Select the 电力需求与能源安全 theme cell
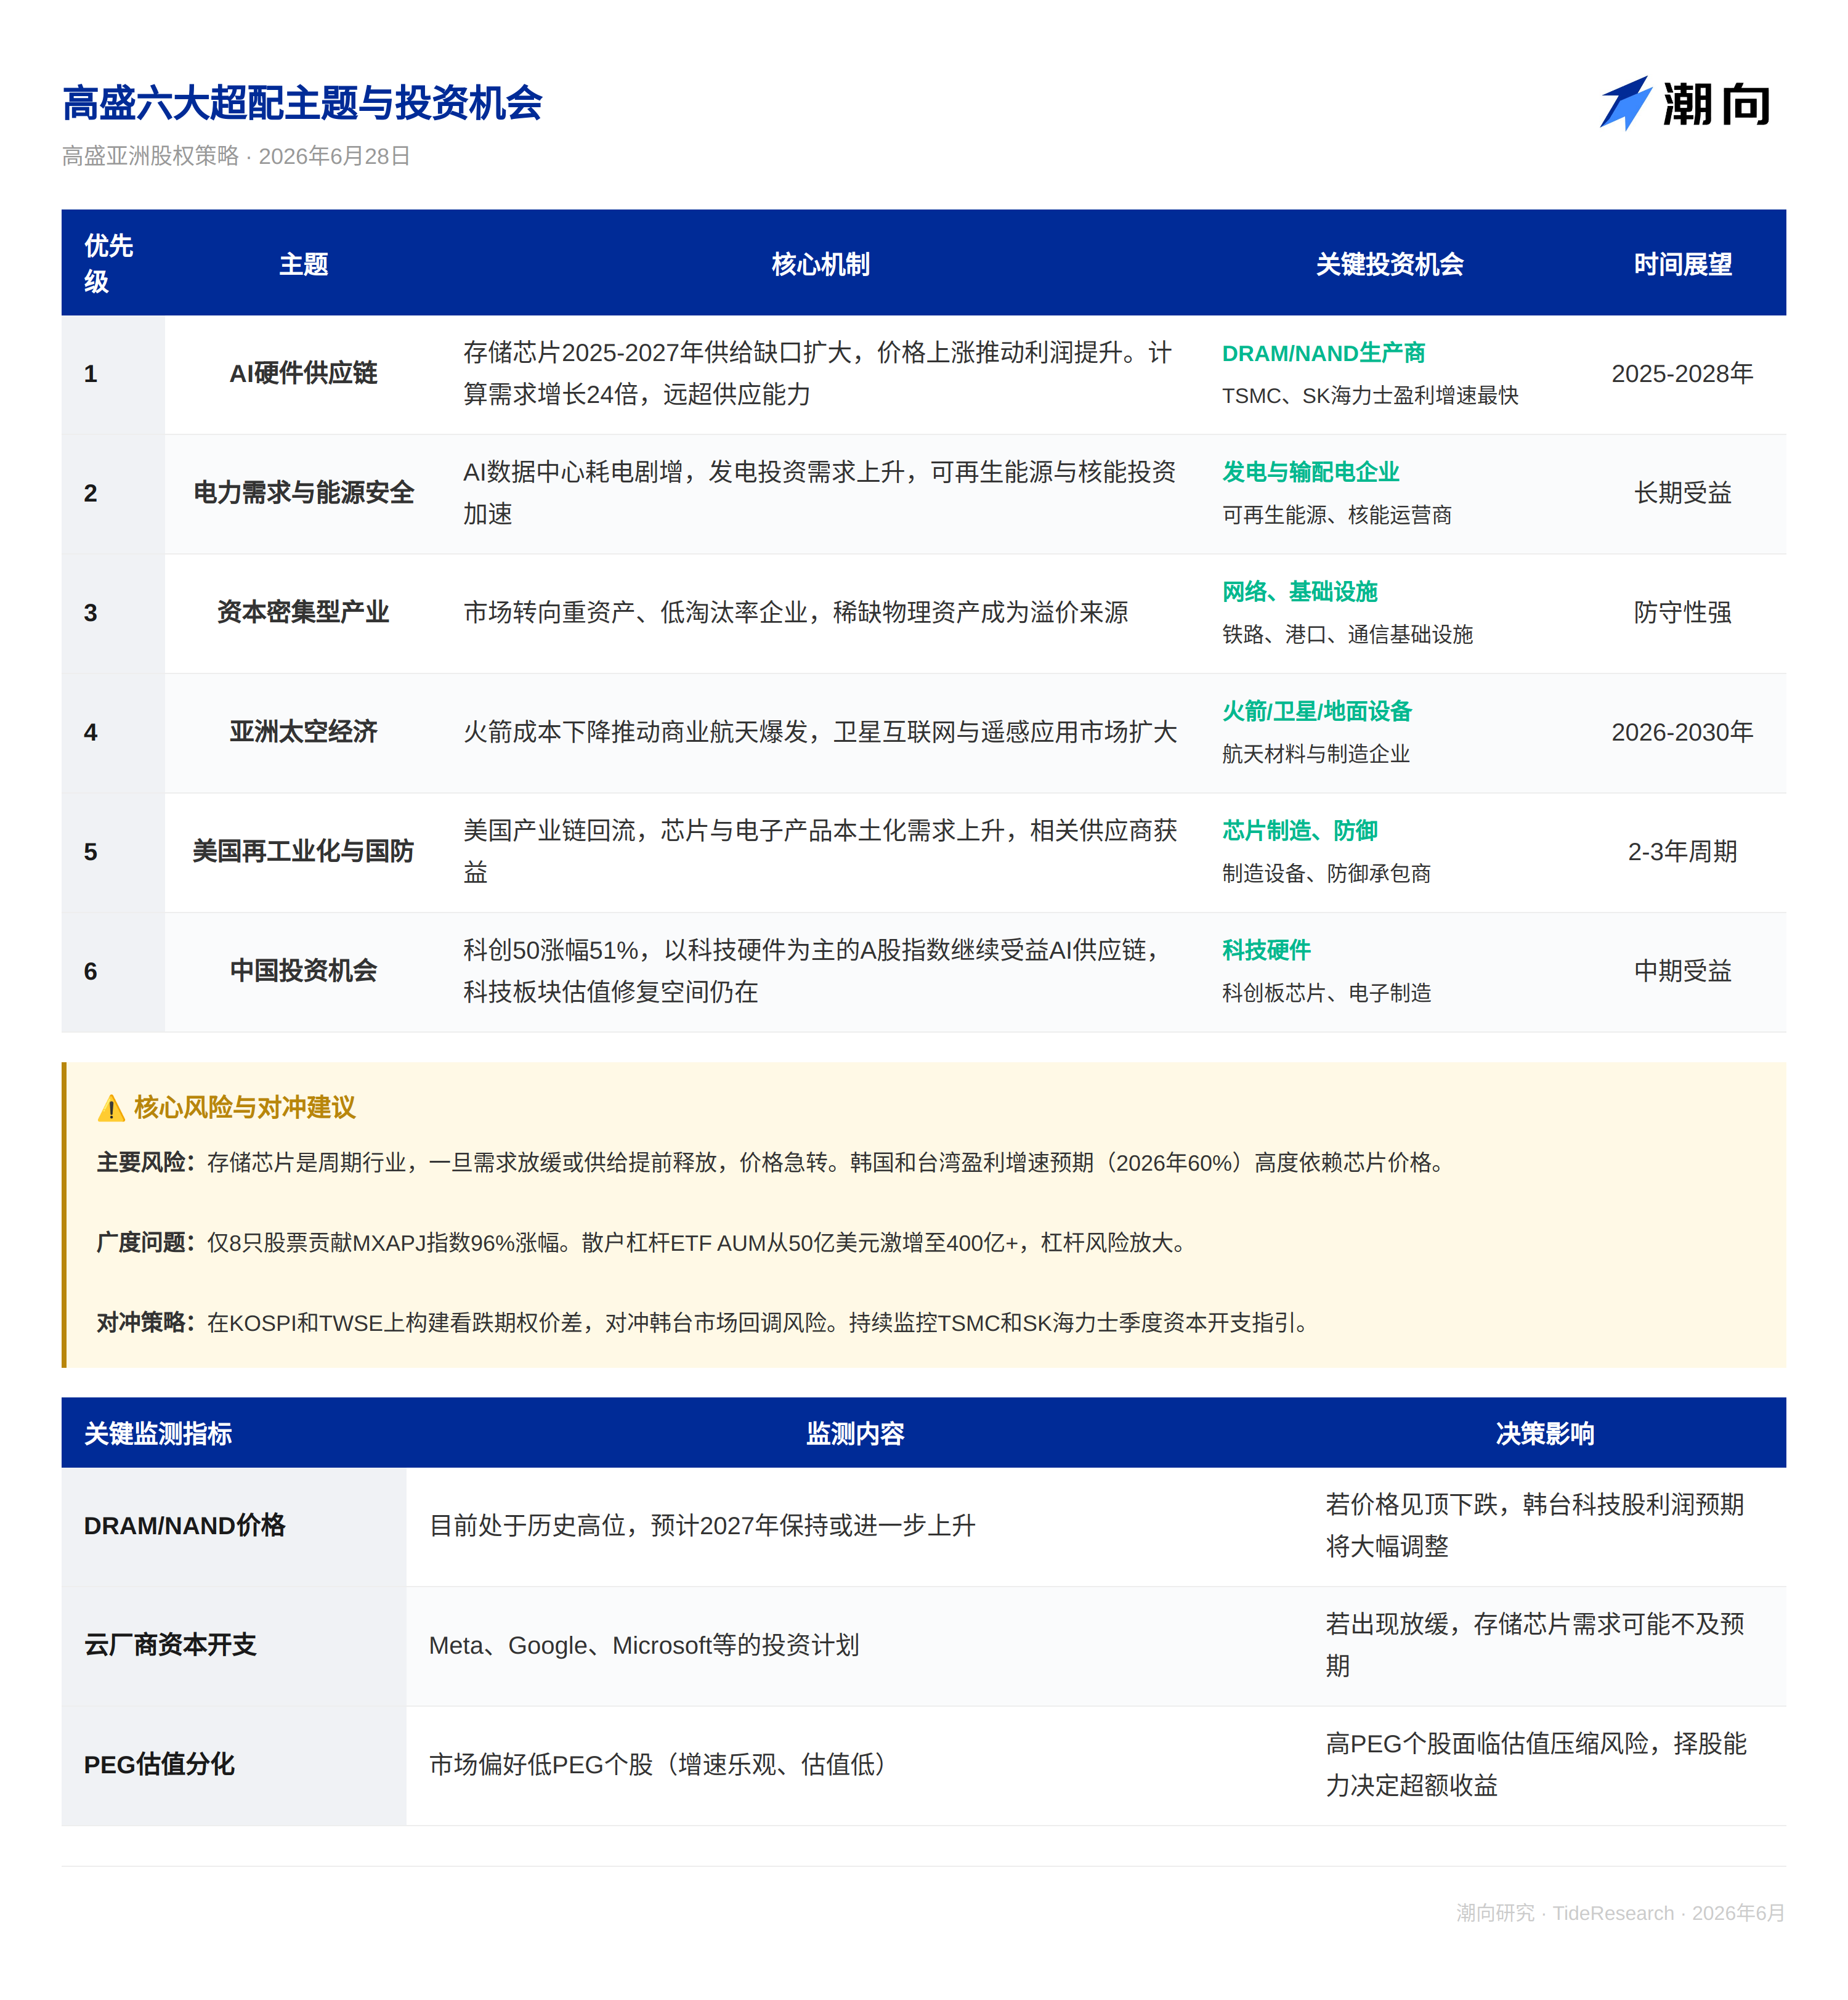The image size is (1848, 2000). coord(303,493)
